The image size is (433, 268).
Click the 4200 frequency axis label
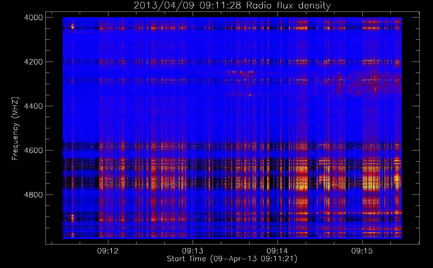[x=33, y=62]
